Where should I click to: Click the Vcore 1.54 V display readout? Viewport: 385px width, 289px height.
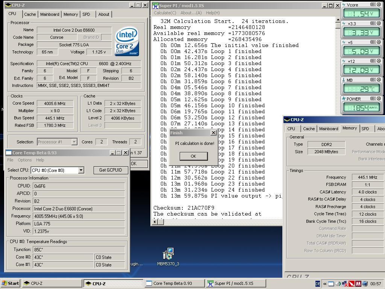[361, 14]
